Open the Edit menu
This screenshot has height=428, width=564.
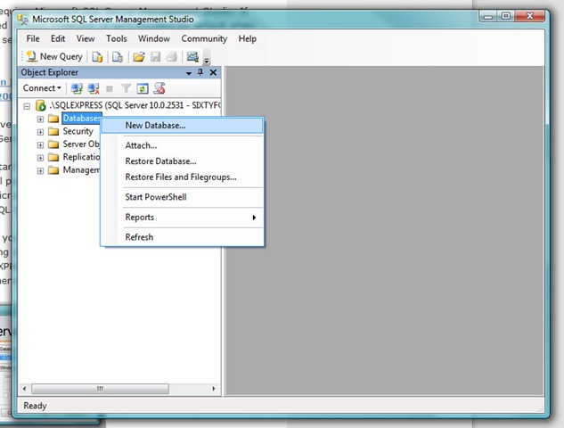(x=58, y=39)
